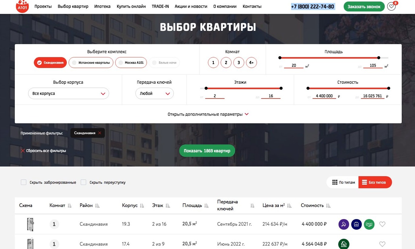Open Передача ключей Любой dropdown
Viewport: 415px width, 249px height.
tap(154, 93)
